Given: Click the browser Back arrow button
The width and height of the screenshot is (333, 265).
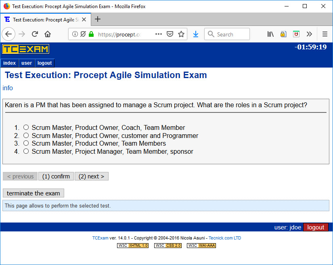Looking at the screenshot, I should coord(8,34).
